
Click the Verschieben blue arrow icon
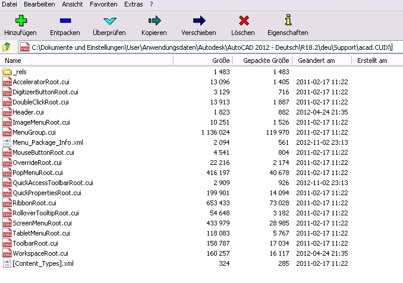pyautogui.click(x=199, y=21)
